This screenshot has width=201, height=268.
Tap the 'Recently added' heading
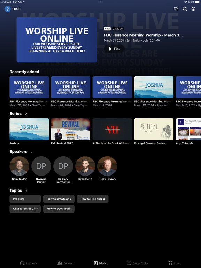(24, 72)
